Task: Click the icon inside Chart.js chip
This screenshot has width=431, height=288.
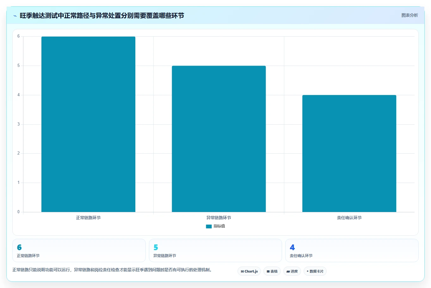Action: pyautogui.click(x=242, y=271)
